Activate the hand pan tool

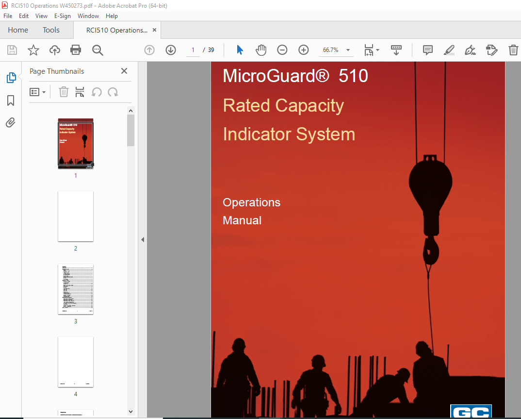coord(261,50)
